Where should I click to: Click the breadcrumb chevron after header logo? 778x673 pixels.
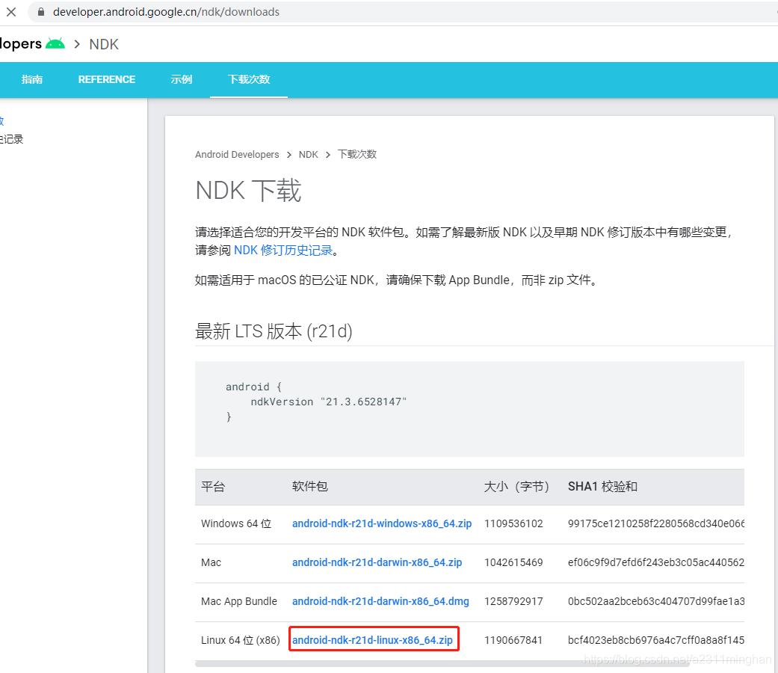(77, 44)
